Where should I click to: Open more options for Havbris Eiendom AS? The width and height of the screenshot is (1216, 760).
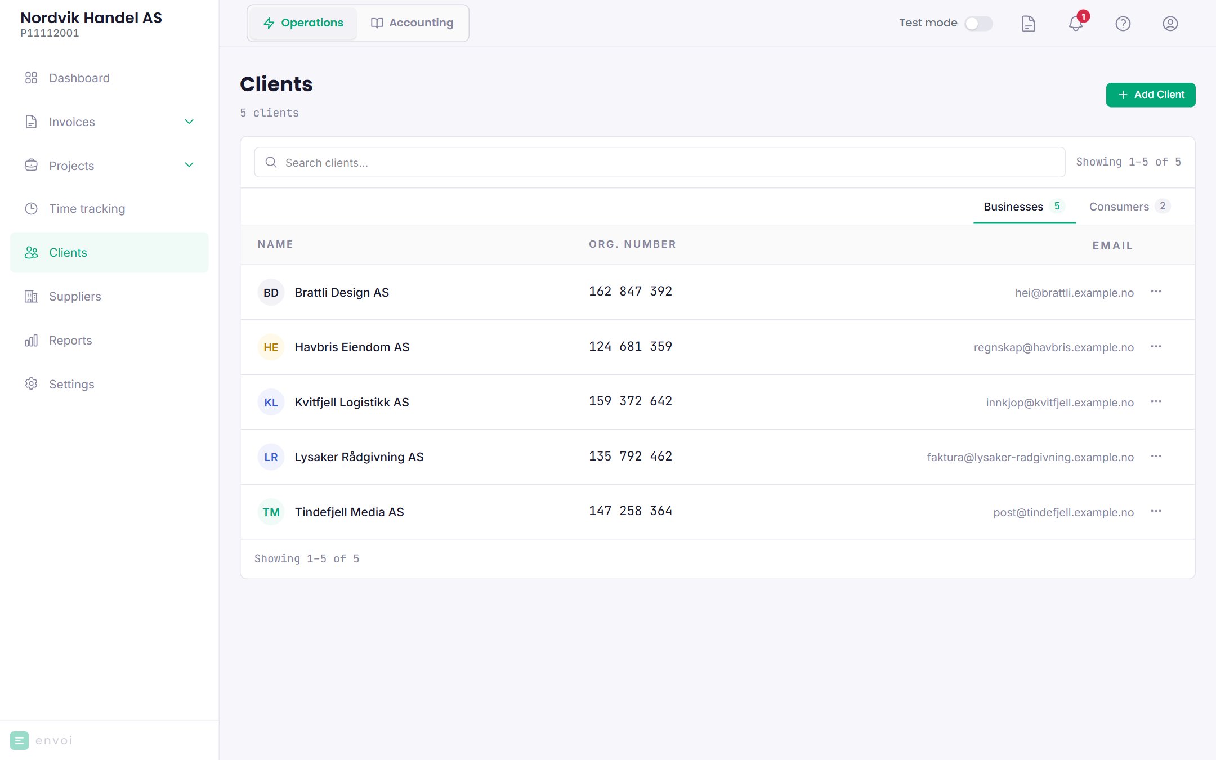tap(1156, 346)
